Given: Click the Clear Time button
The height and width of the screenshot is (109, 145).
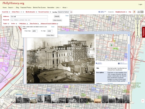Looking at the screenshot, I should coord(50,35).
